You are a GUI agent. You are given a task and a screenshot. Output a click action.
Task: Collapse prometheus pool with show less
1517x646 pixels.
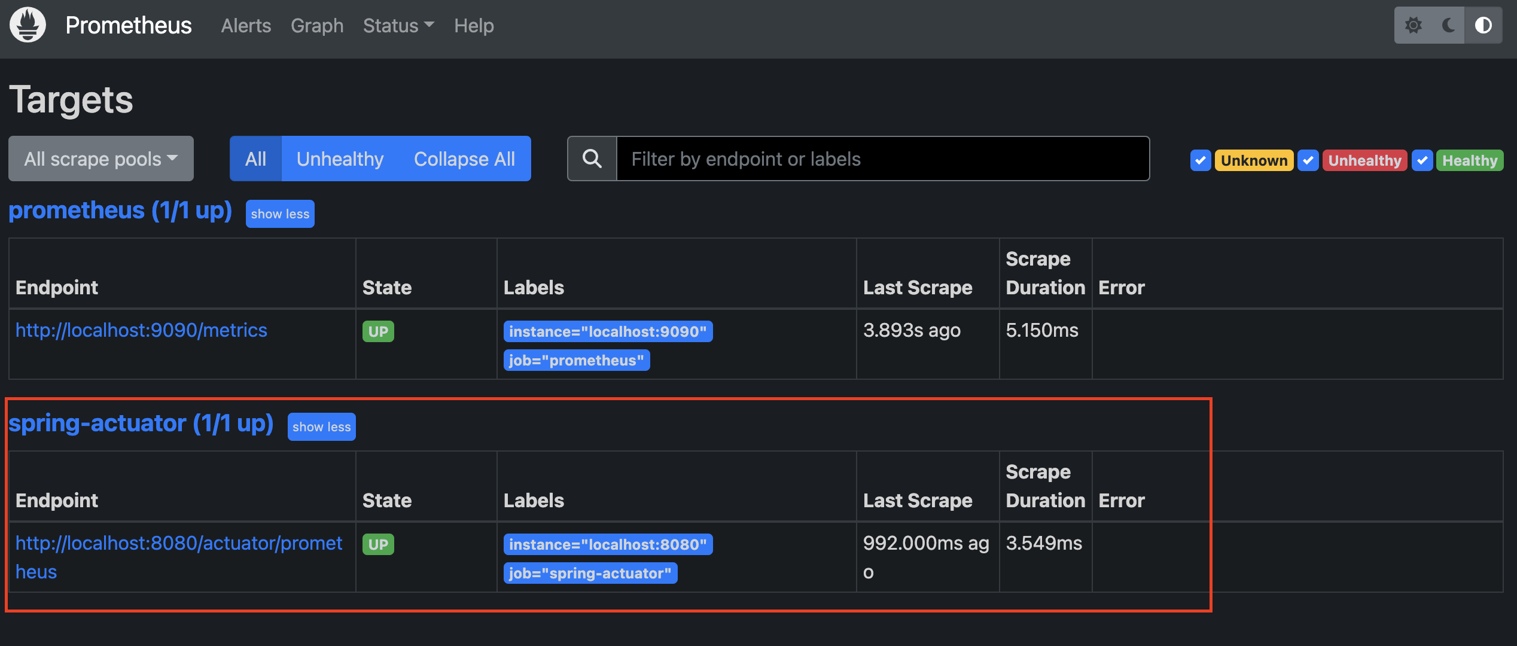(280, 214)
